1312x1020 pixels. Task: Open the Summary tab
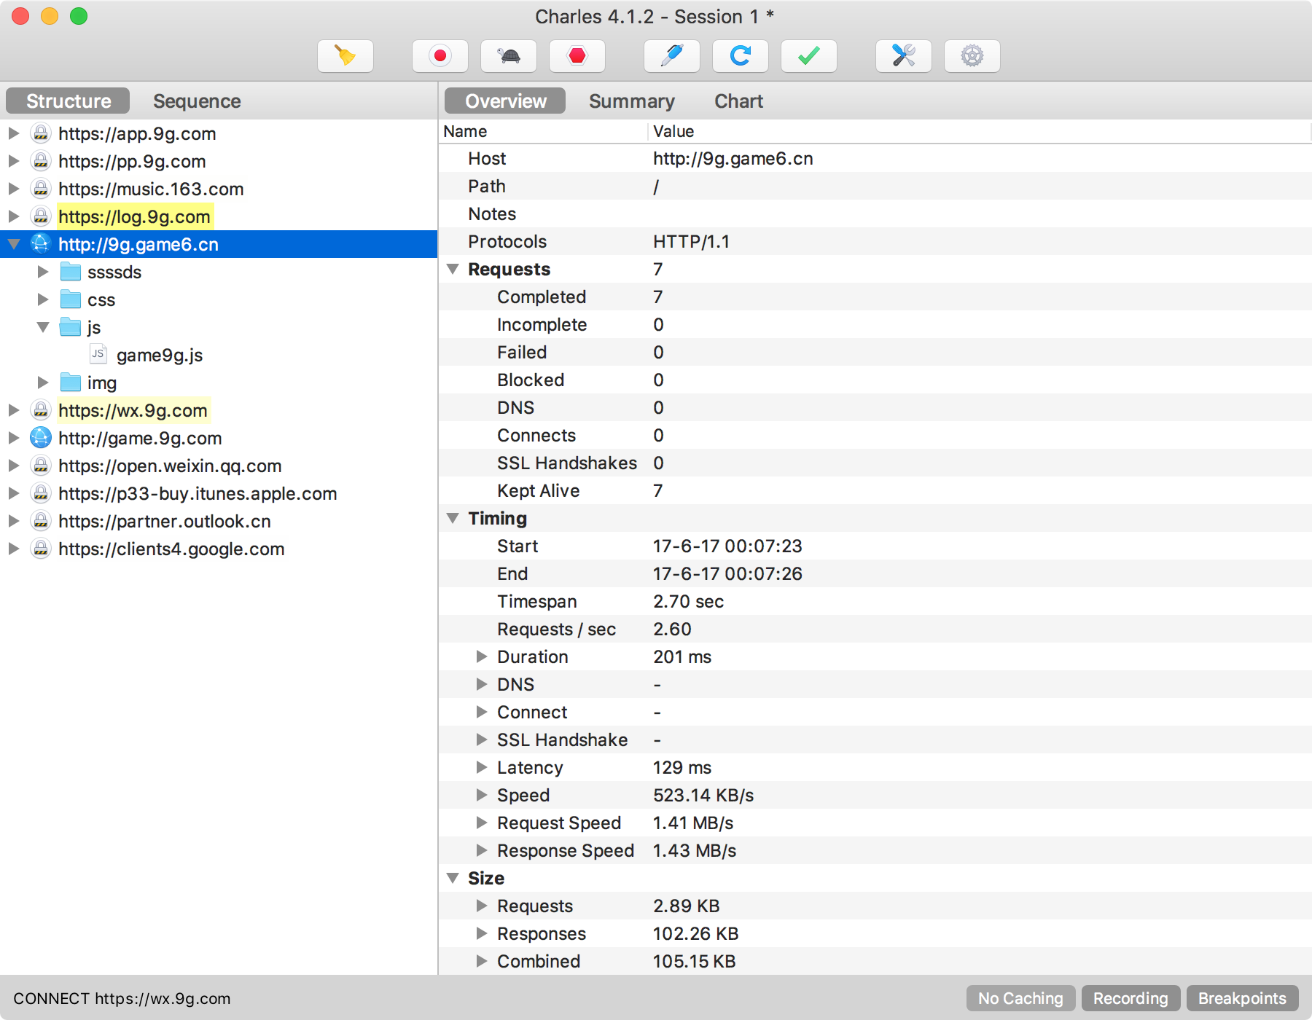pyautogui.click(x=631, y=101)
